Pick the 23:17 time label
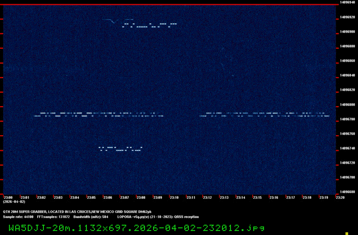This screenshot has width=358, height=235. point(290,197)
